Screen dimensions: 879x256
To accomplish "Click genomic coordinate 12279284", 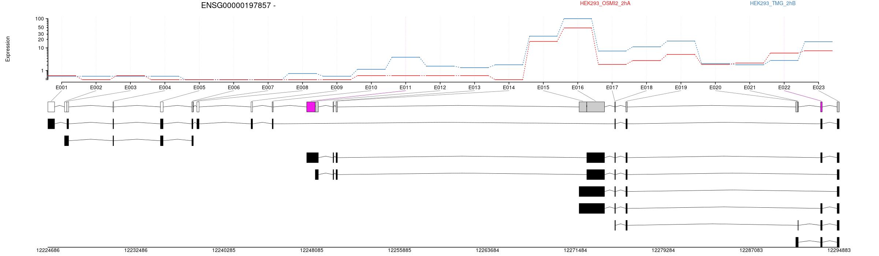I will pos(663,251).
